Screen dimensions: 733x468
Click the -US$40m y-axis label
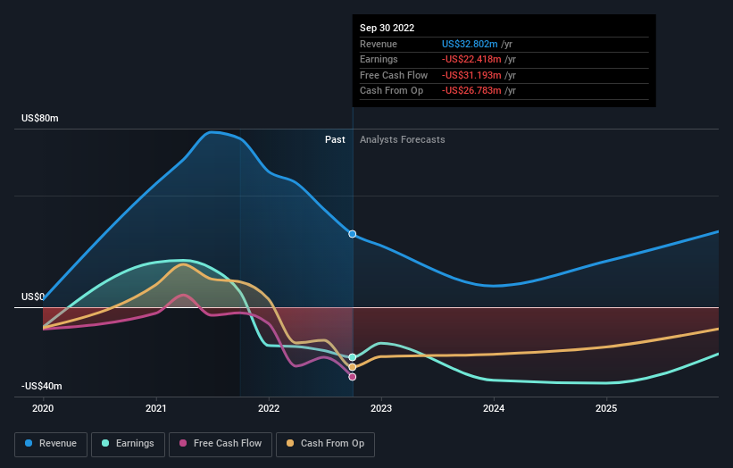point(42,386)
